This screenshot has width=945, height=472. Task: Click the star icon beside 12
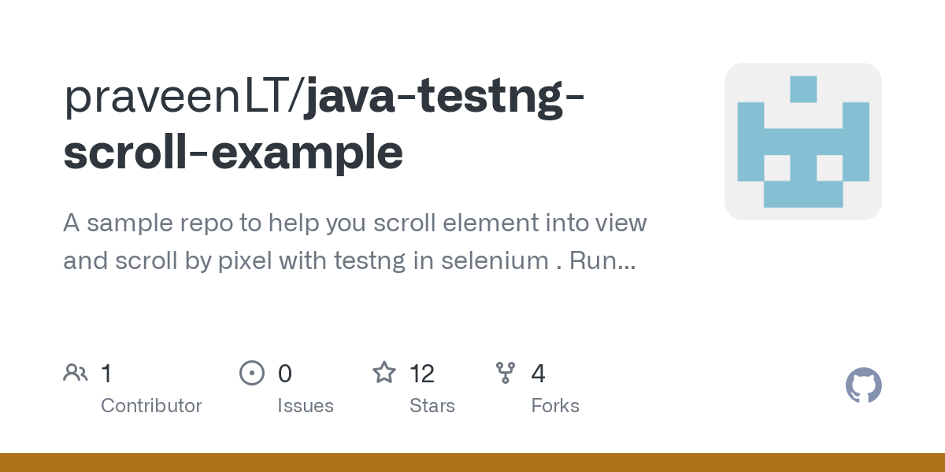coord(384,372)
